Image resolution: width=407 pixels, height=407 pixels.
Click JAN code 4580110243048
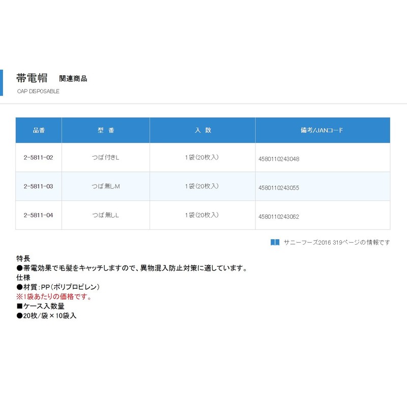tap(279, 159)
